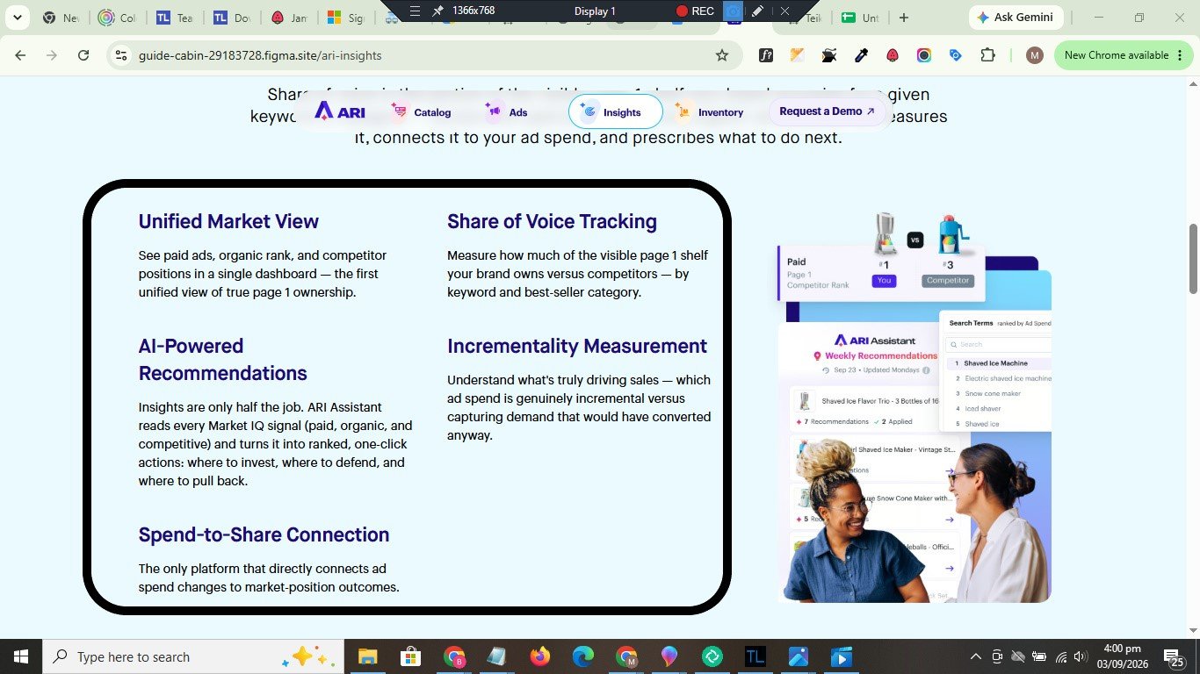Open a new tab with the plus button
The width and height of the screenshot is (1200, 674).
point(904,18)
